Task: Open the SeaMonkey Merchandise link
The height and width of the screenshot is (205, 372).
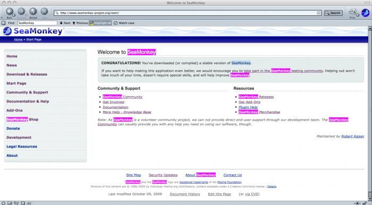Action: (x=259, y=112)
